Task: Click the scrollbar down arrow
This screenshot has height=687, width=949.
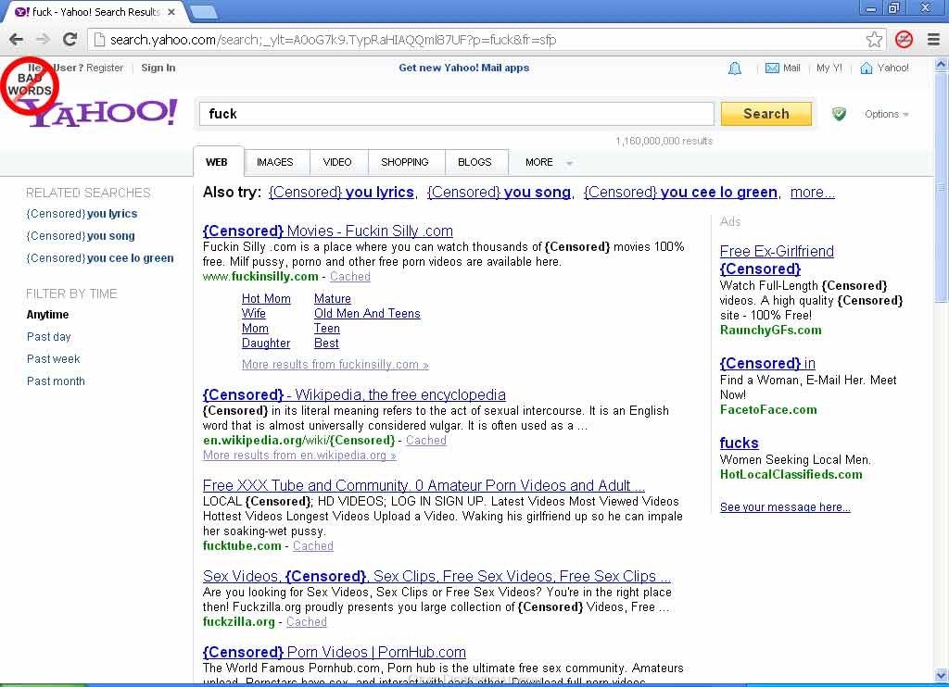Action: coord(942,675)
